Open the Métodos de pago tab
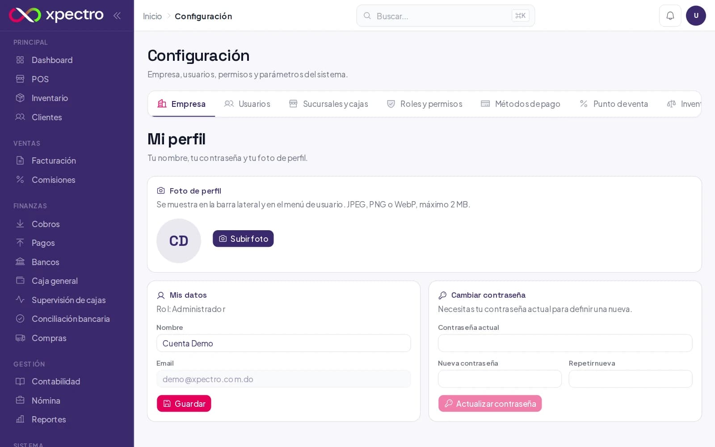This screenshot has width=715, height=447. click(520, 104)
